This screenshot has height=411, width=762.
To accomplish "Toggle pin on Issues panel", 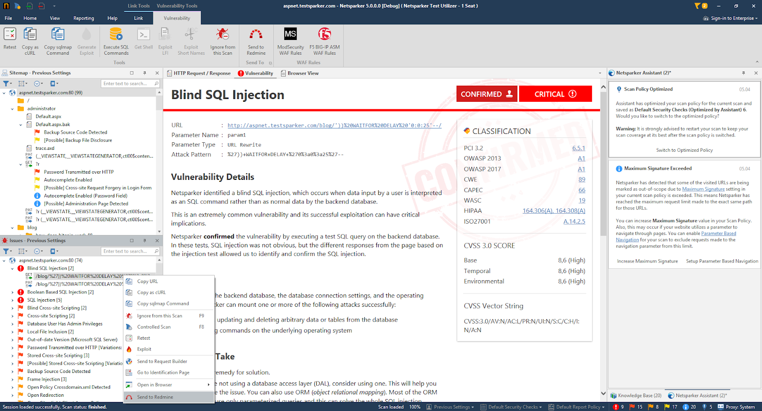I will [144, 240].
